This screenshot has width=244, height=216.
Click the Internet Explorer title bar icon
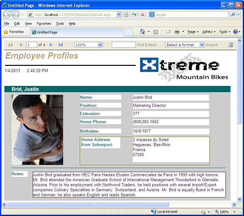[4, 5]
